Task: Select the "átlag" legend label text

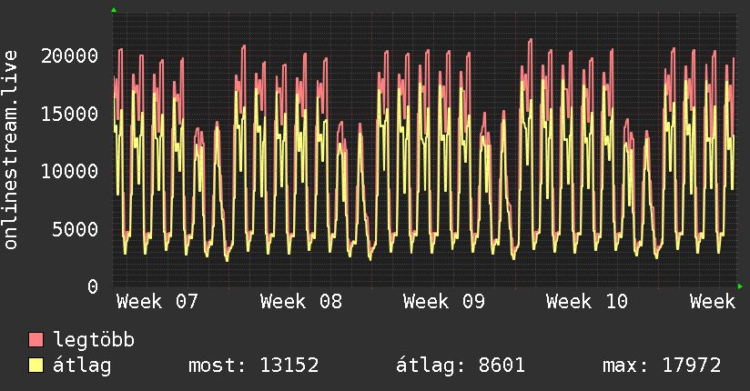Action: click(81, 366)
